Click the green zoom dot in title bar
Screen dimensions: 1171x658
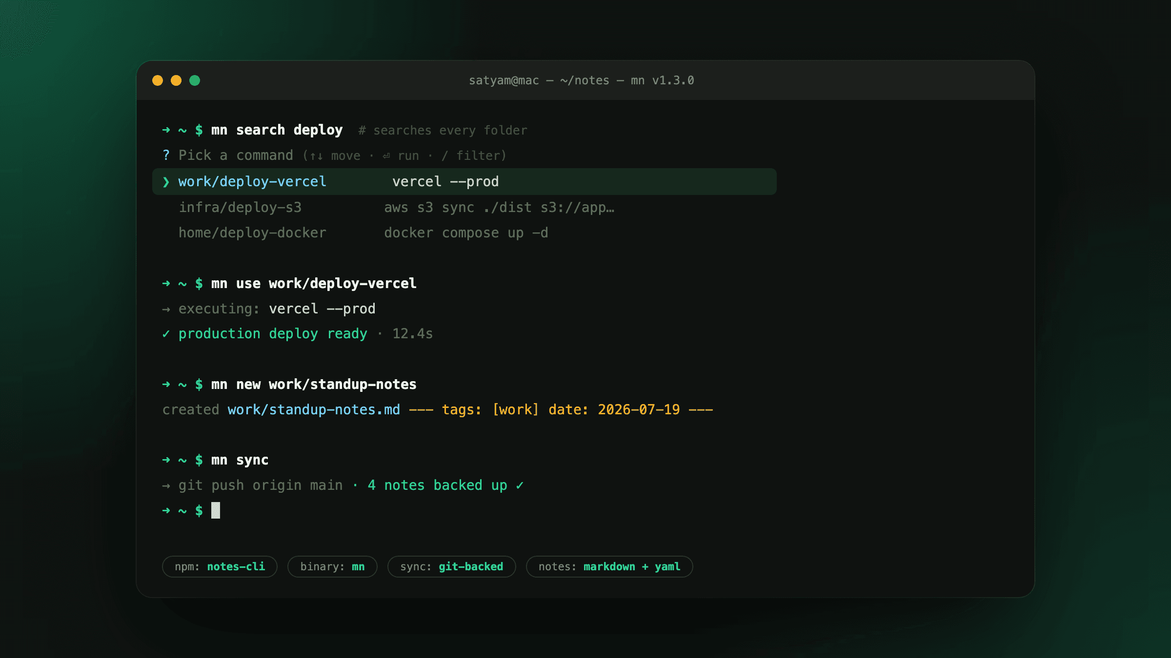[x=195, y=80]
